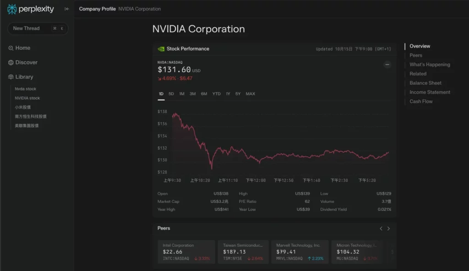The width and height of the screenshot is (469, 271).
Task: Click Company Profile breadcrumb
Action: tap(97, 9)
